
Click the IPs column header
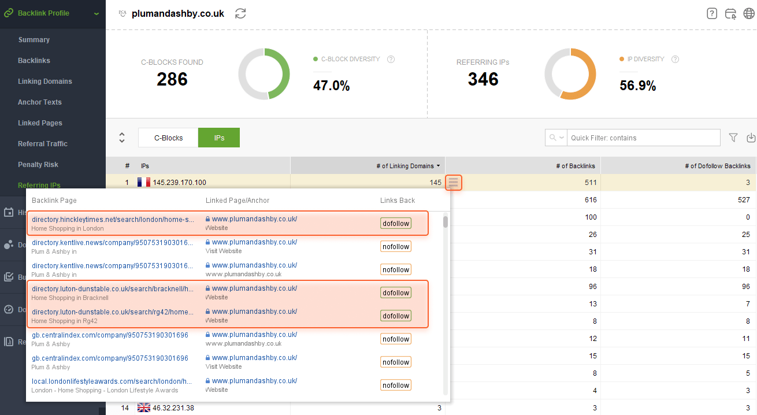click(x=214, y=166)
